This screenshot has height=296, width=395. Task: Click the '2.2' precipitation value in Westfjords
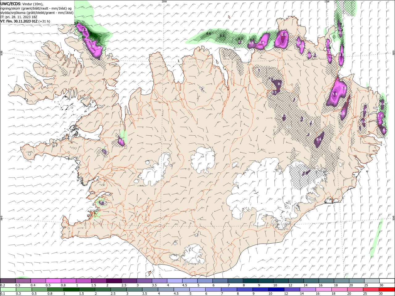pos(85,30)
